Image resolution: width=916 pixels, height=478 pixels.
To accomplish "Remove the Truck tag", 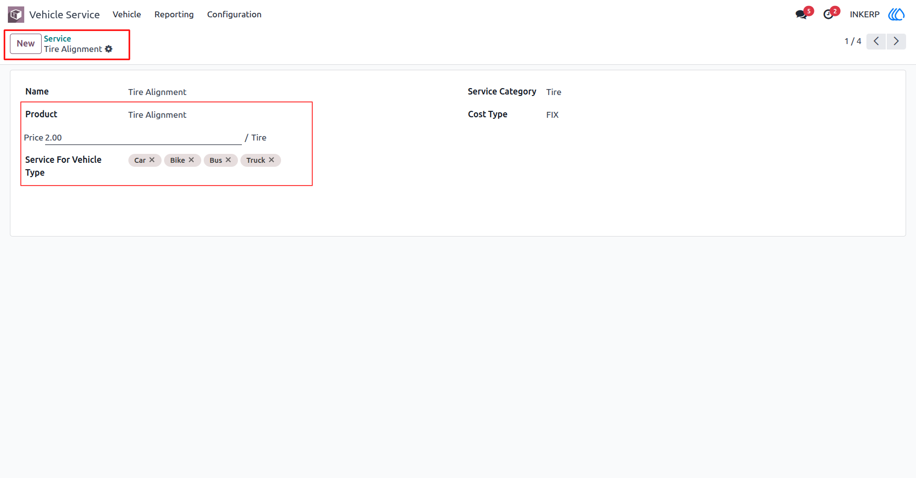I will pyautogui.click(x=272, y=160).
